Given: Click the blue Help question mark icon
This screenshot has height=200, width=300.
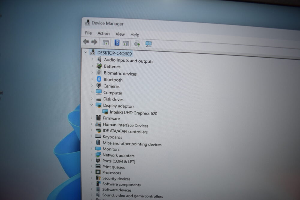Looking at the screenshot, I should pos(117,43).
